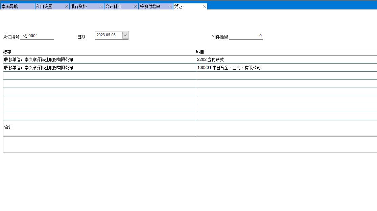377x211 pixels.
Task: Open the 科目设置 tab
Action: coord(49,6)
